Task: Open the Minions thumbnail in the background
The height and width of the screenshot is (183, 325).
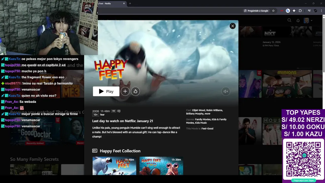Action: (287, 84)
